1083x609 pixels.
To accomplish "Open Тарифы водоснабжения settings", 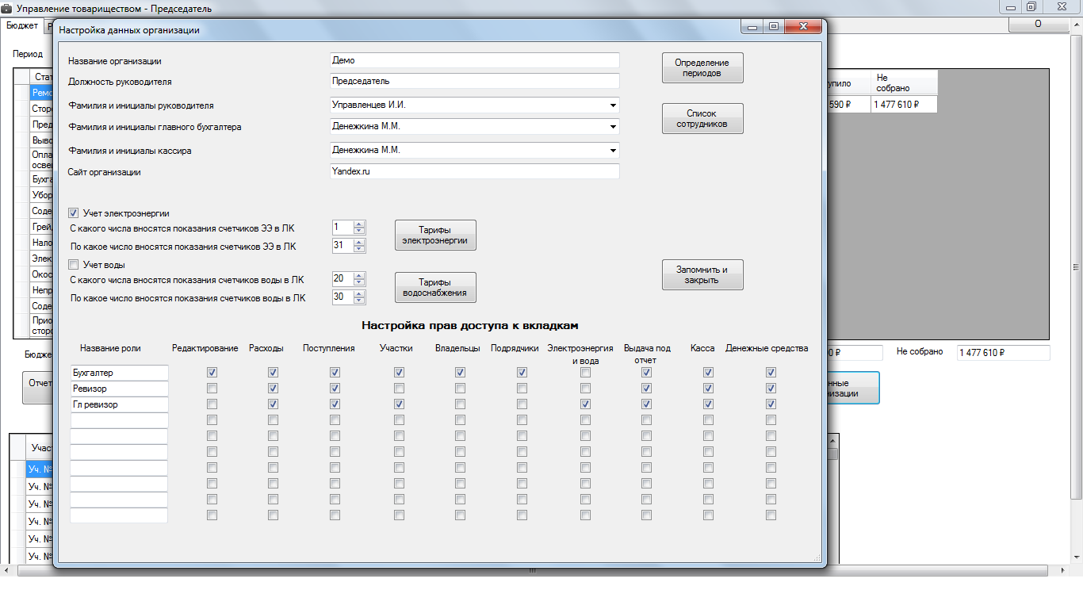I will click(435, 288).
